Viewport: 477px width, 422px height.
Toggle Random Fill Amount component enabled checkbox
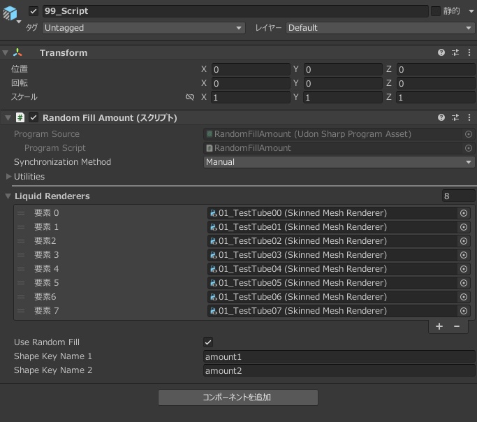(x=34, y=117)
